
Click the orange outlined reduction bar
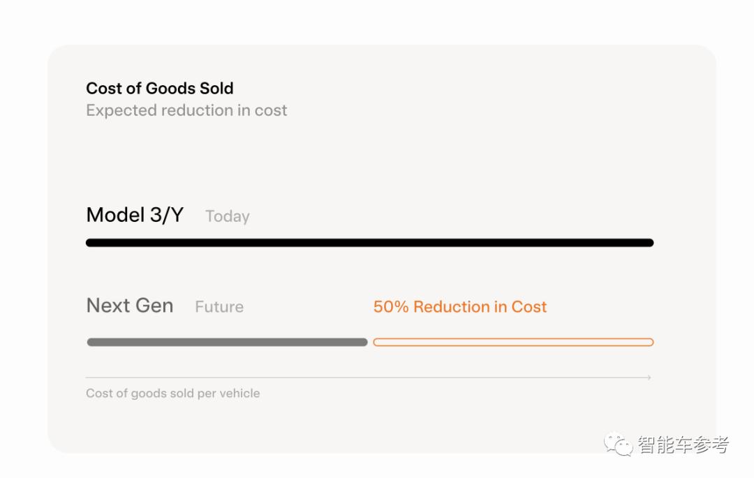point(513,342)
